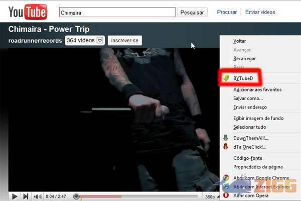Image resolution: width=301 pixels, height=201 pixels.
Task: Click the Google Chrome icon in context menu
Action: click(226, 178)
